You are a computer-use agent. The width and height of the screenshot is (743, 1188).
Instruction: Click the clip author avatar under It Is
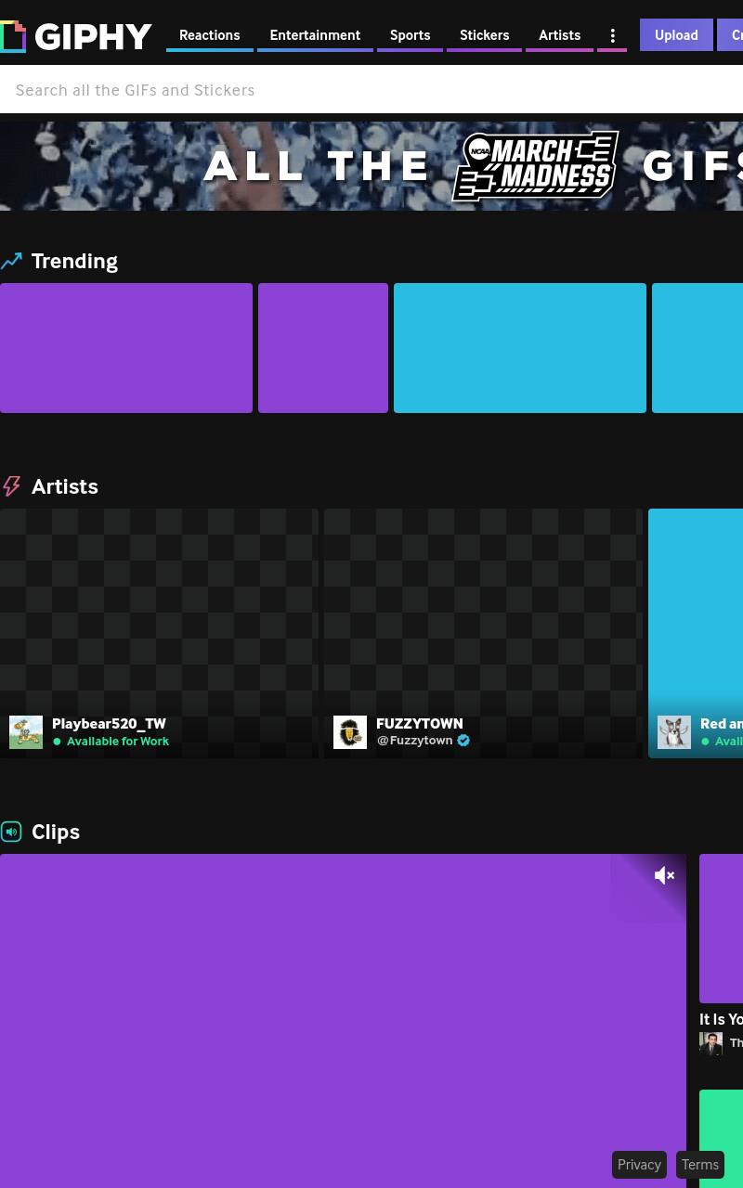(711, 1043)
